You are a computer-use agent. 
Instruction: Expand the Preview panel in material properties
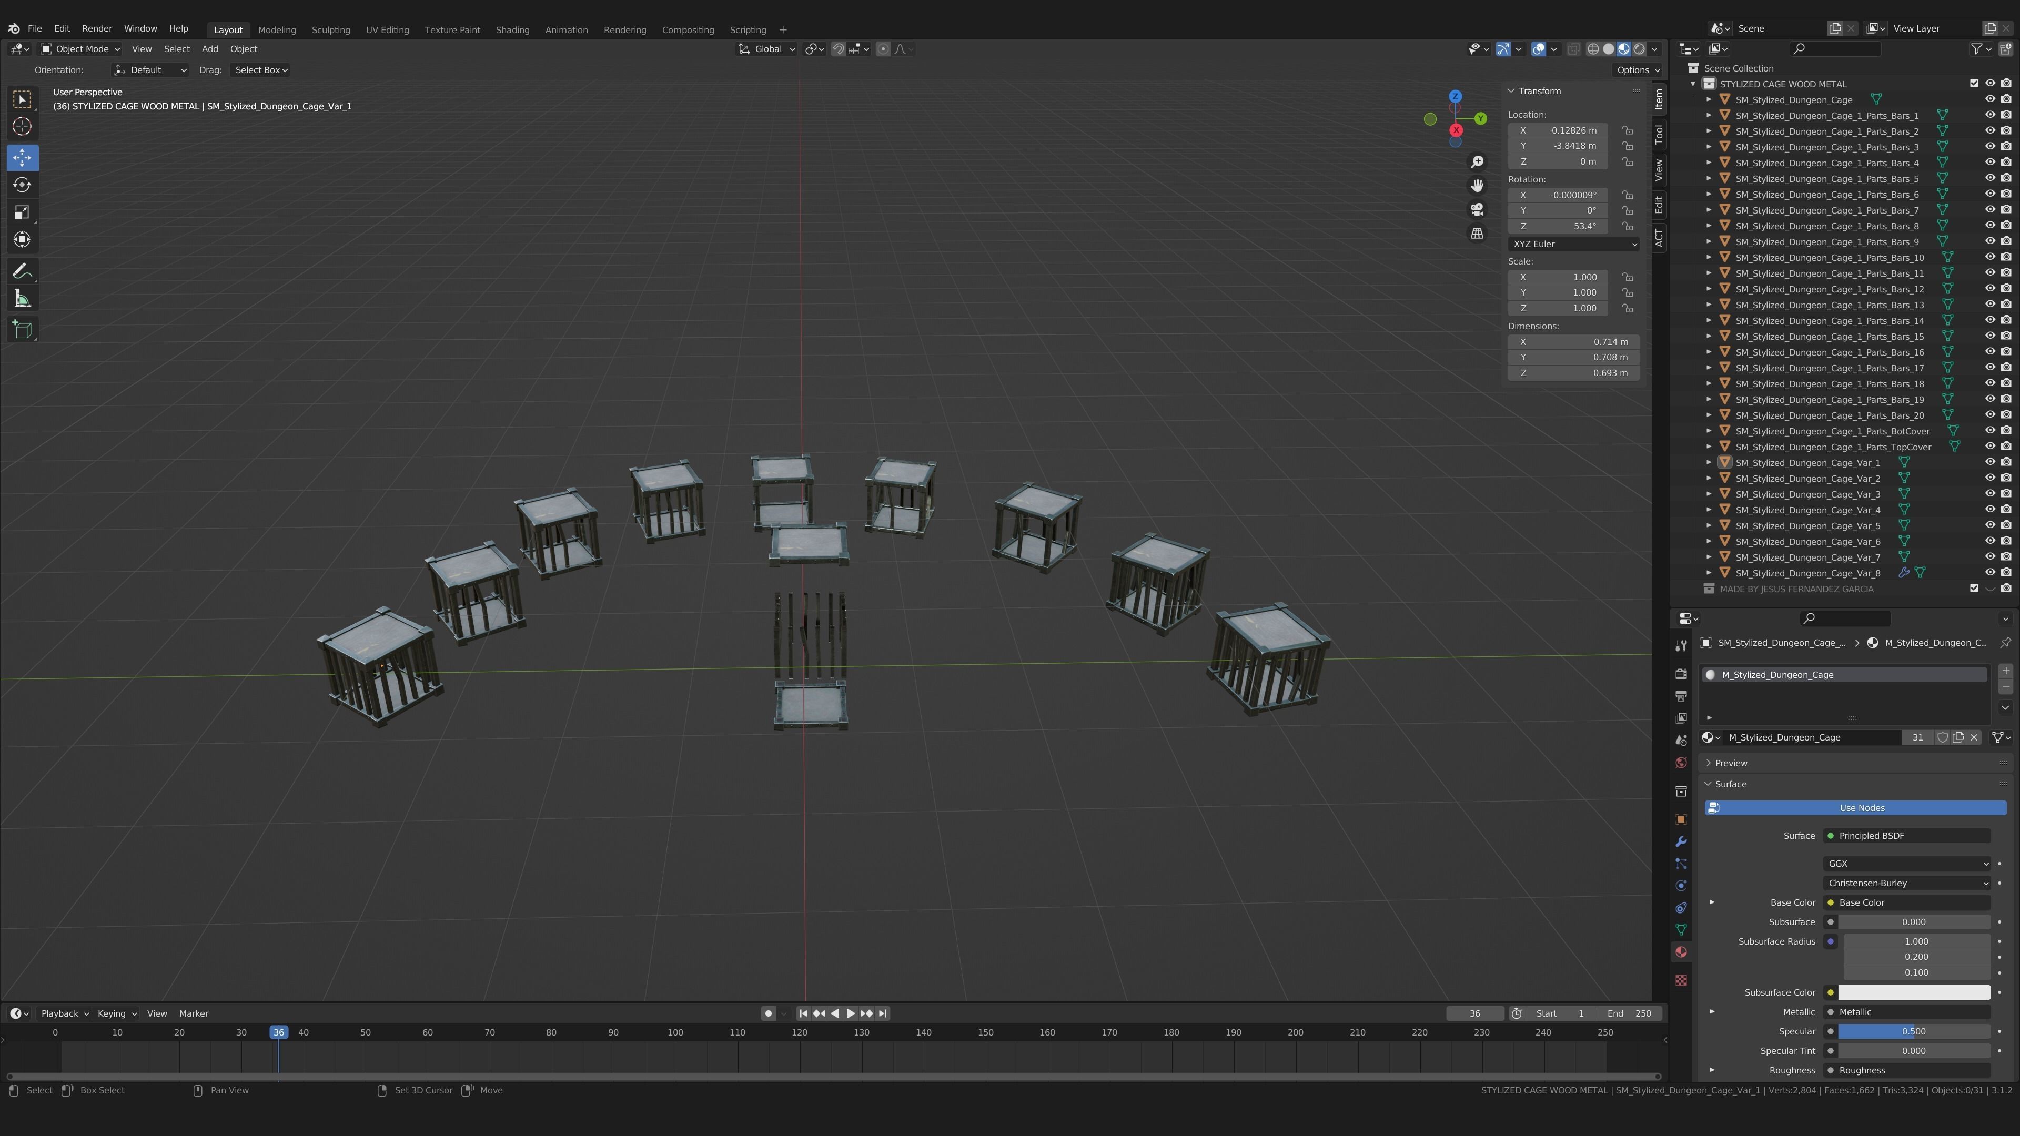click(x=1731, y=763)
